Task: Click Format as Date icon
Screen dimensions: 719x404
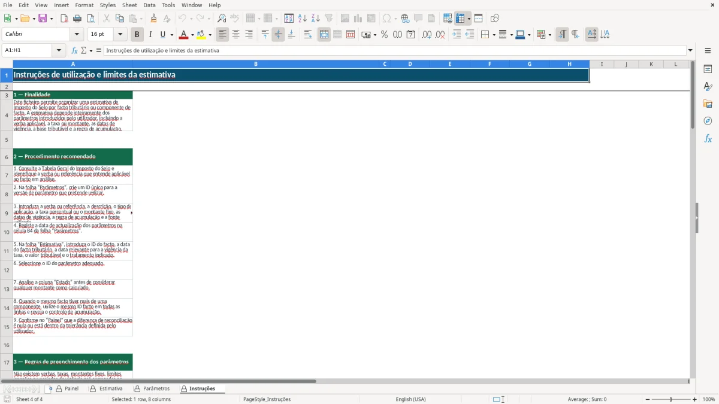Action: [x=410, y=35]
